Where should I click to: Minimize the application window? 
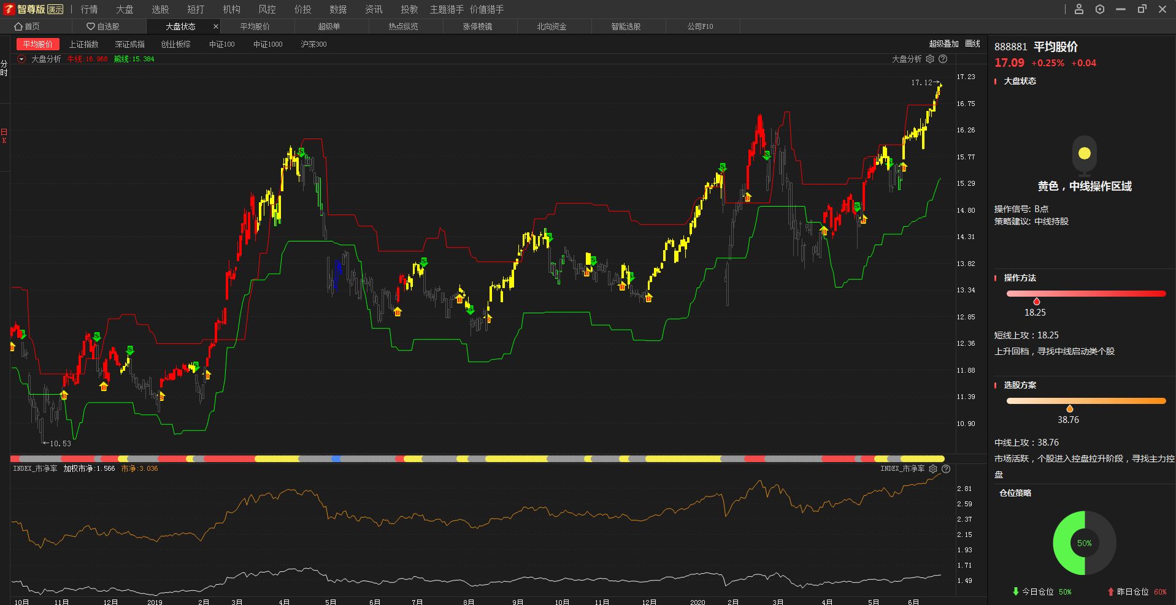coord(1121,9)
